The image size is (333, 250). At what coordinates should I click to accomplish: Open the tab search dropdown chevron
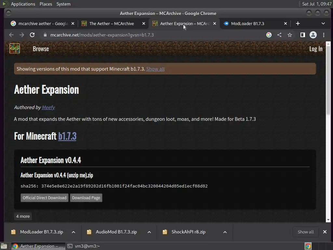pos(323,23)
